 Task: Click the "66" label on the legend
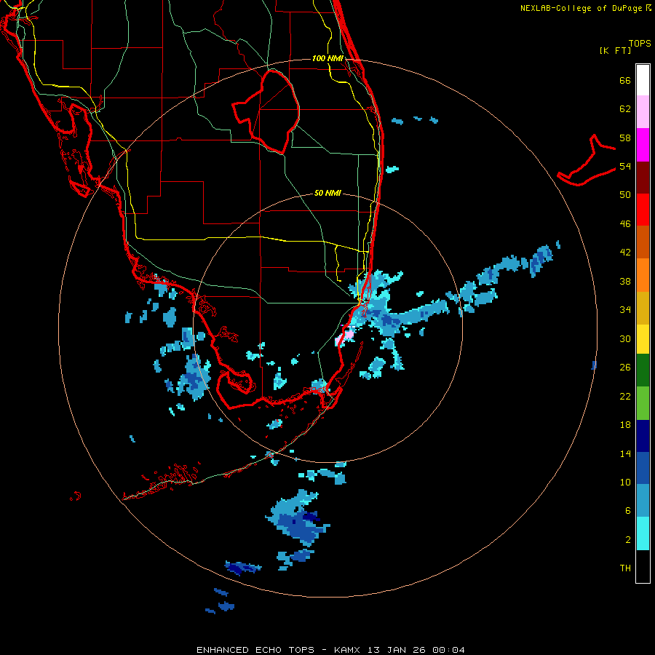[625, 81]
